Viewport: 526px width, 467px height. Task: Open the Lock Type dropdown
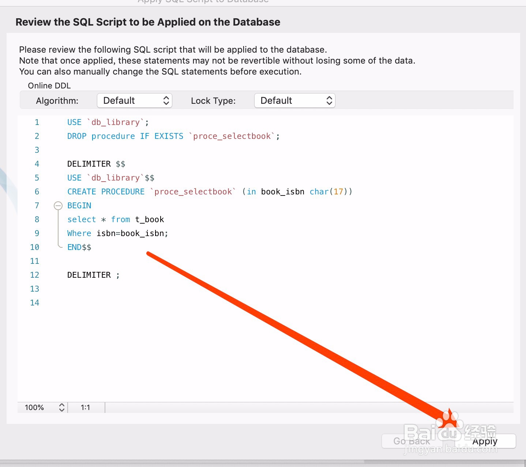(295, 100)
